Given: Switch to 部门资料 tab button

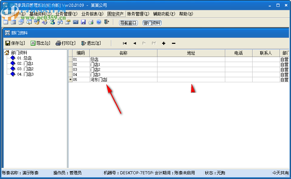Looking at the screenshot, I should 152,23.
